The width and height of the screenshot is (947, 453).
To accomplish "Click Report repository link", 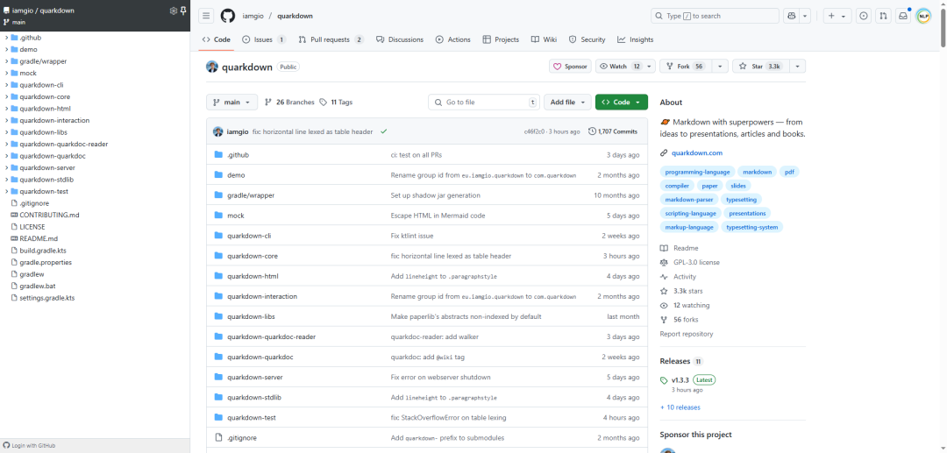I will (x=686, y=334).
